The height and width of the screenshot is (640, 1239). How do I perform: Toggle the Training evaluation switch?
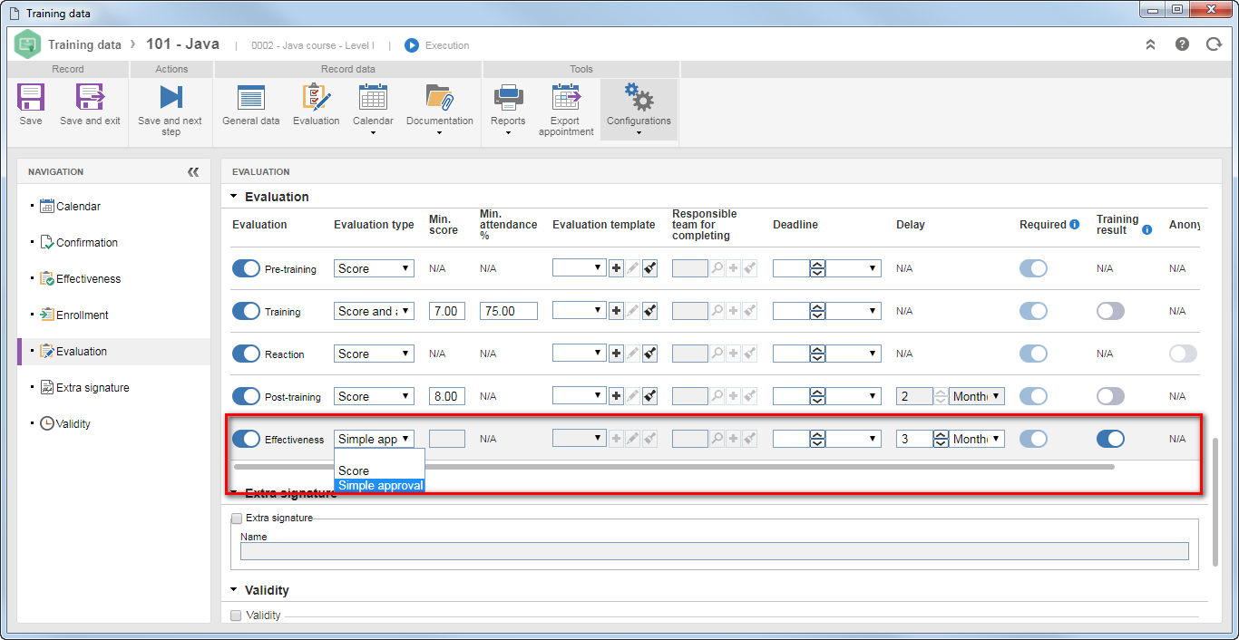tap(246, 311)
